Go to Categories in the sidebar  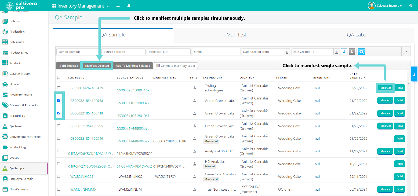point(17,42)
